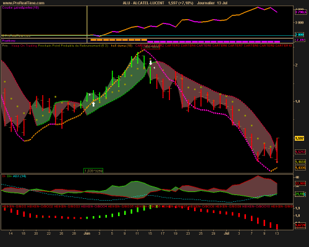Click the white down-arrow sell signal
The height and width of the screenshot is (247, 309).
[151, 62]
